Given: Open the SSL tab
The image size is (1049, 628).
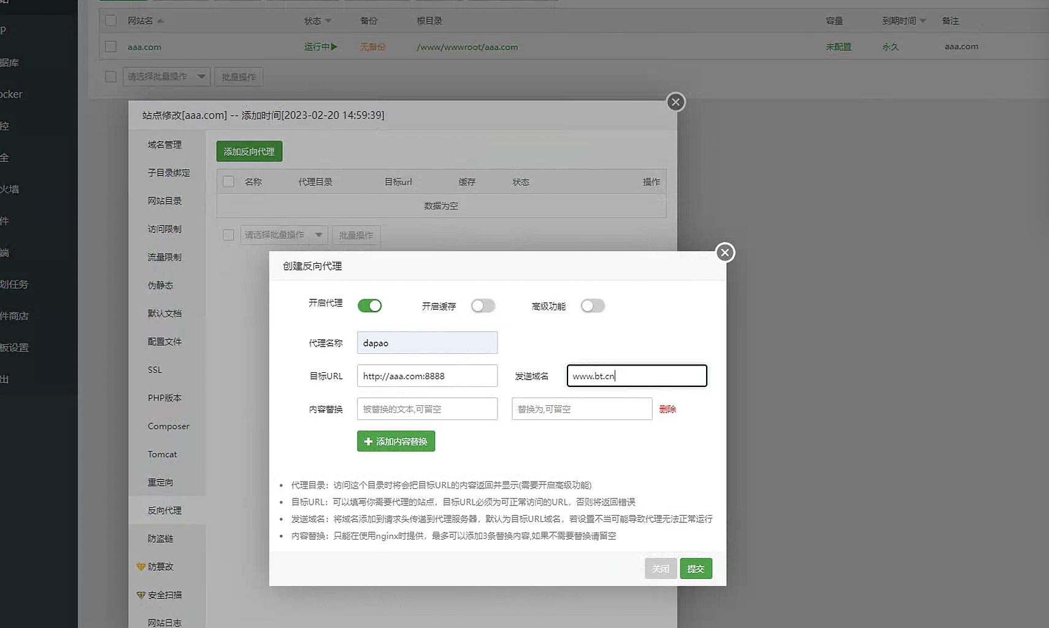Looking at the screenshot, I should [x=155, y=370].
